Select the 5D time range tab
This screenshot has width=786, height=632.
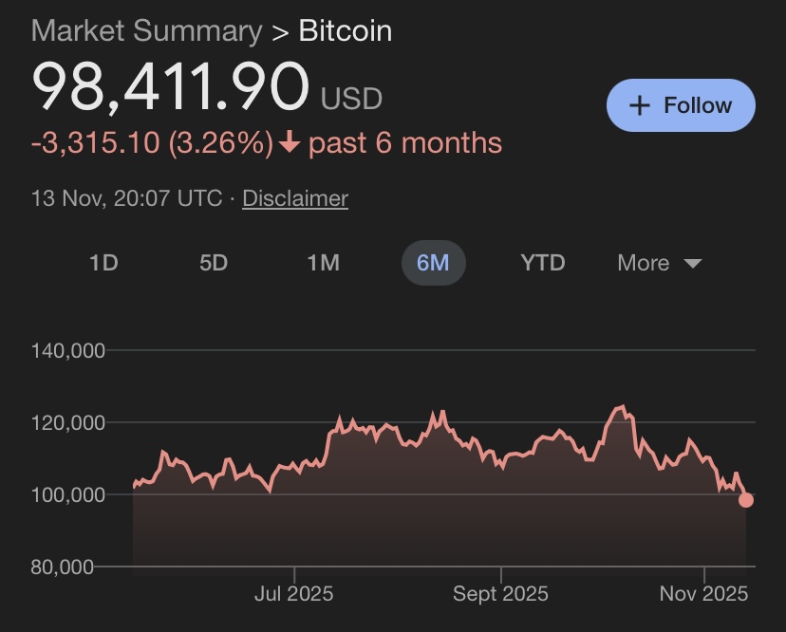pyautogui.click(x=214, y=263)
